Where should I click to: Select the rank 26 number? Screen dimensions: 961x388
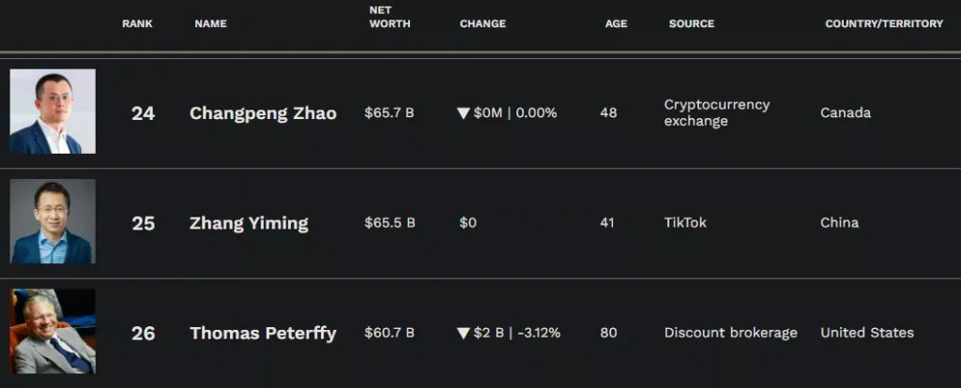point(143,334)
